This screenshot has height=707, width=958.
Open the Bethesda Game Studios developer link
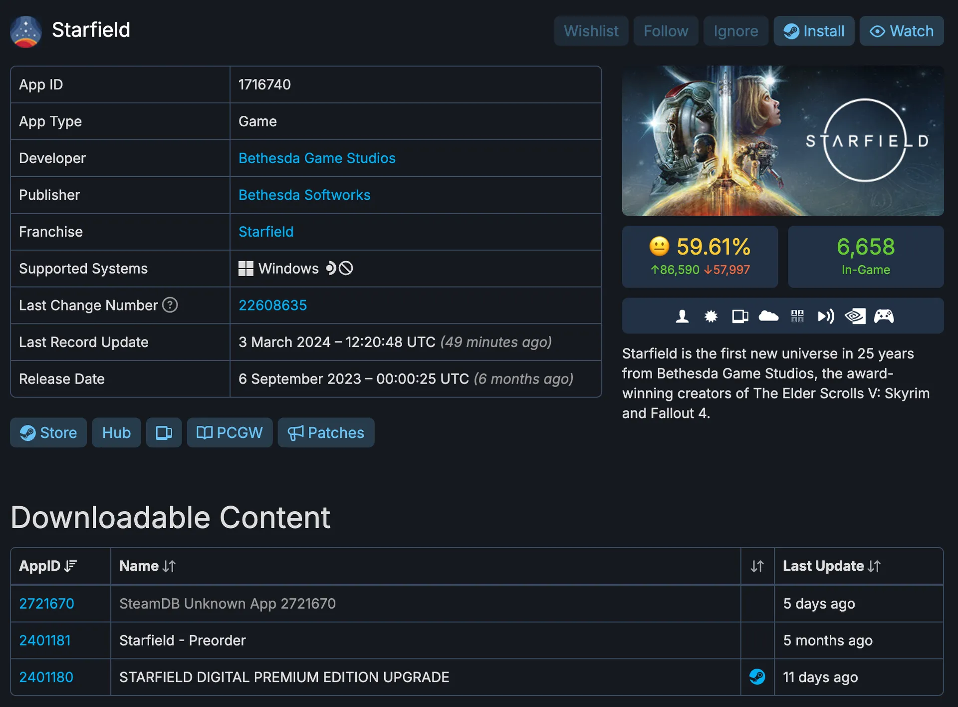317,158
